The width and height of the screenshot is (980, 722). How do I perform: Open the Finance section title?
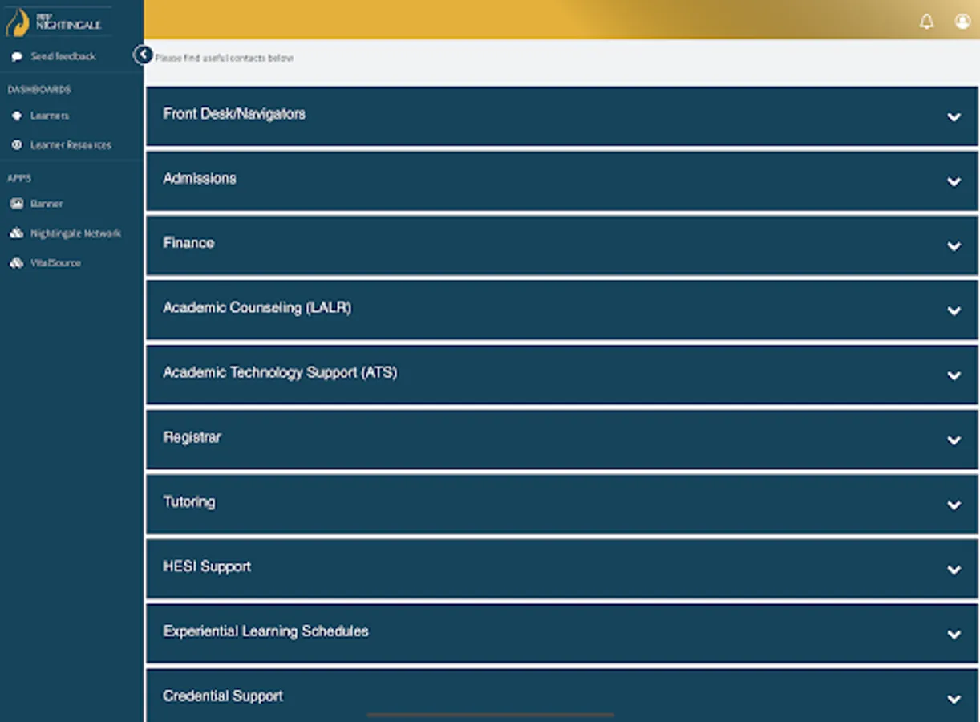pos(188,243)
